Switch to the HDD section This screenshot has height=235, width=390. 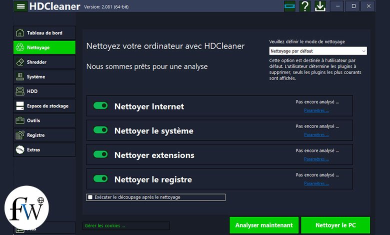44,91
